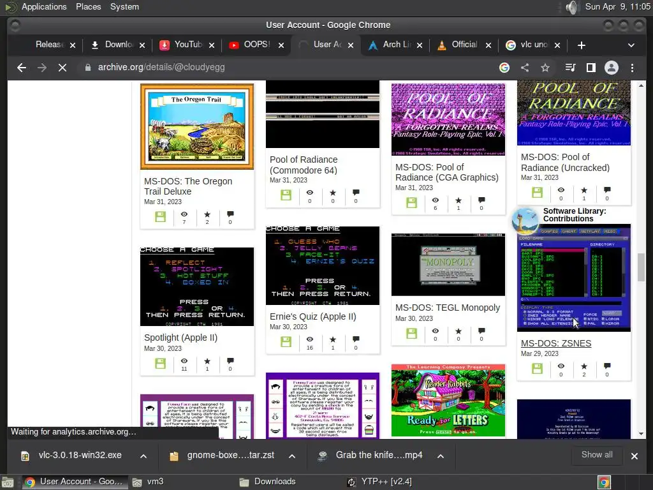
Task: Open Chrome three-dot menu
Action: tap(632, 68)
